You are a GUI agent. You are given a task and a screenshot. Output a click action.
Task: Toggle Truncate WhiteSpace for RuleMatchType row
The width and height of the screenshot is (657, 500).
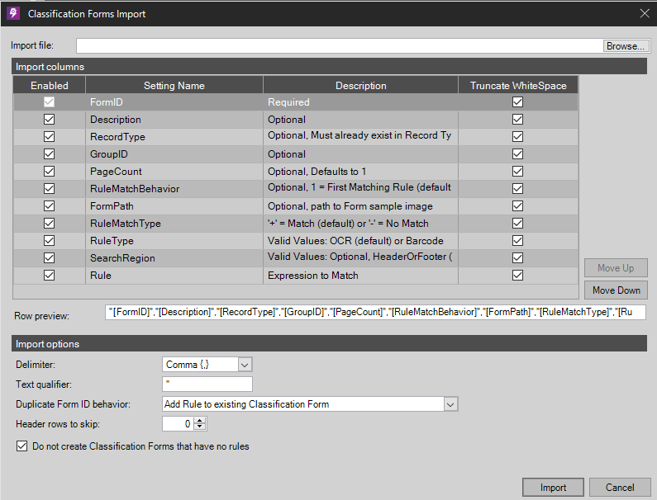518,223
